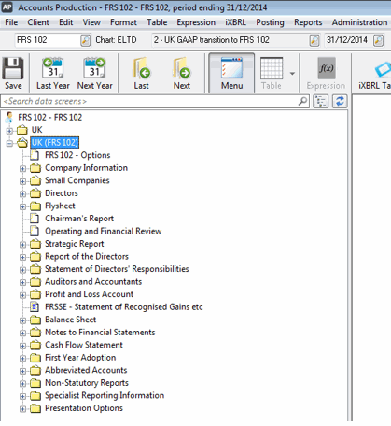Open the Format menu
The image size is (391, 426).
(123, 22)
